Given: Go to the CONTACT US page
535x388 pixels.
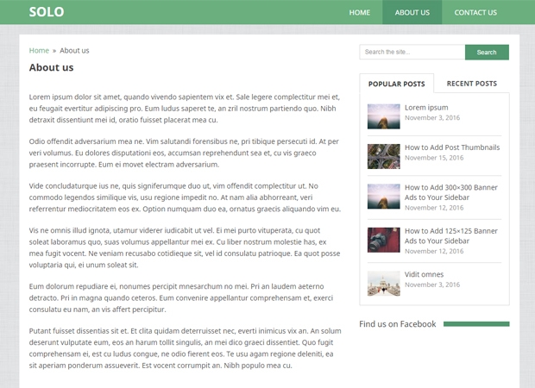Looking at the screenshot, I should (x=475, y=12).
